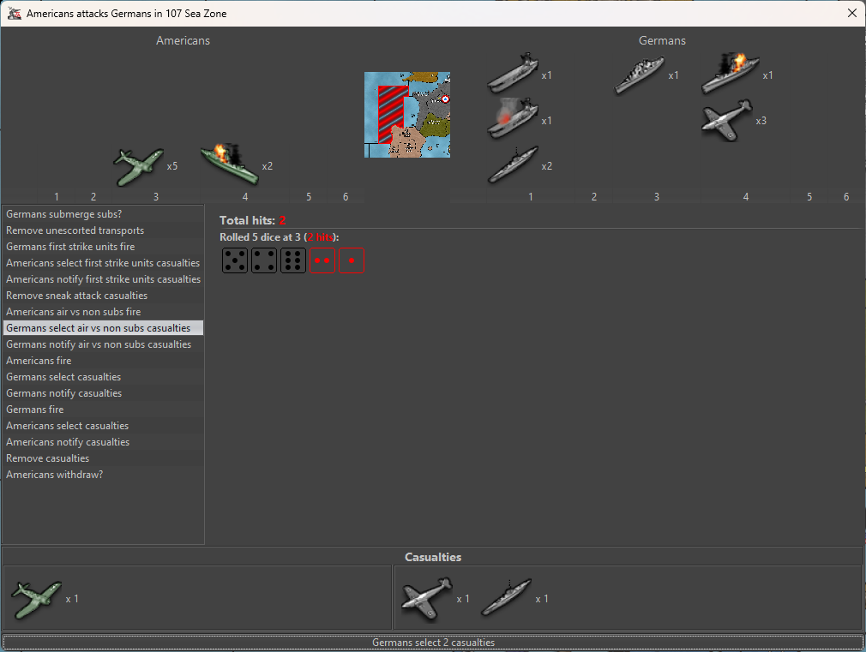Click the first black five die
Image resolution: width=866 pixels, height=652 pixels.
tap(235, 260)
